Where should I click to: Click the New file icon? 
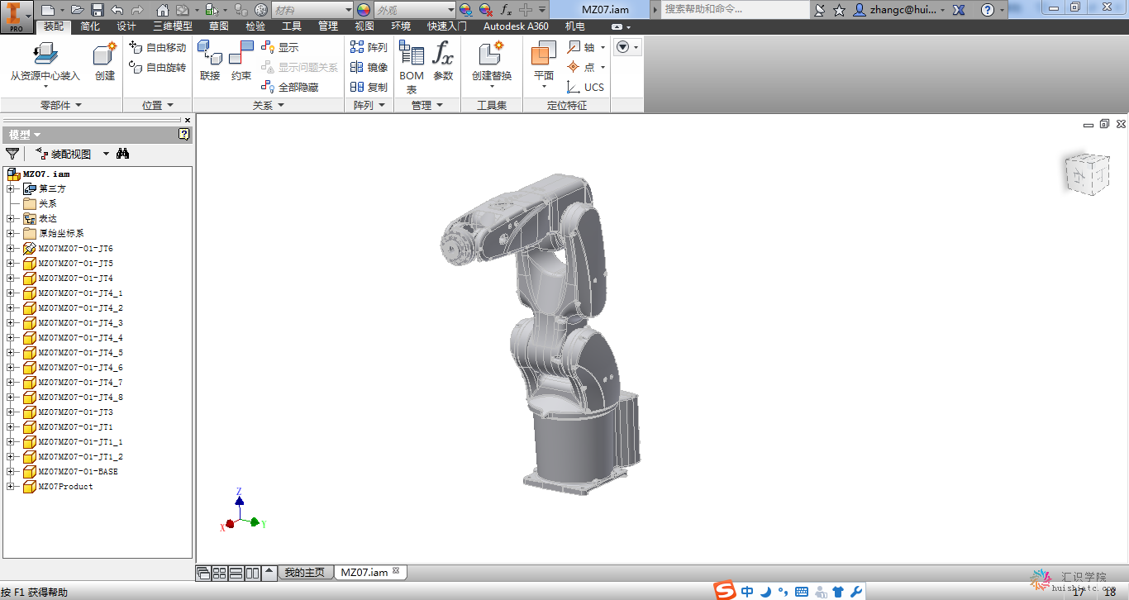pyautogui.click(x=47, y=10)
